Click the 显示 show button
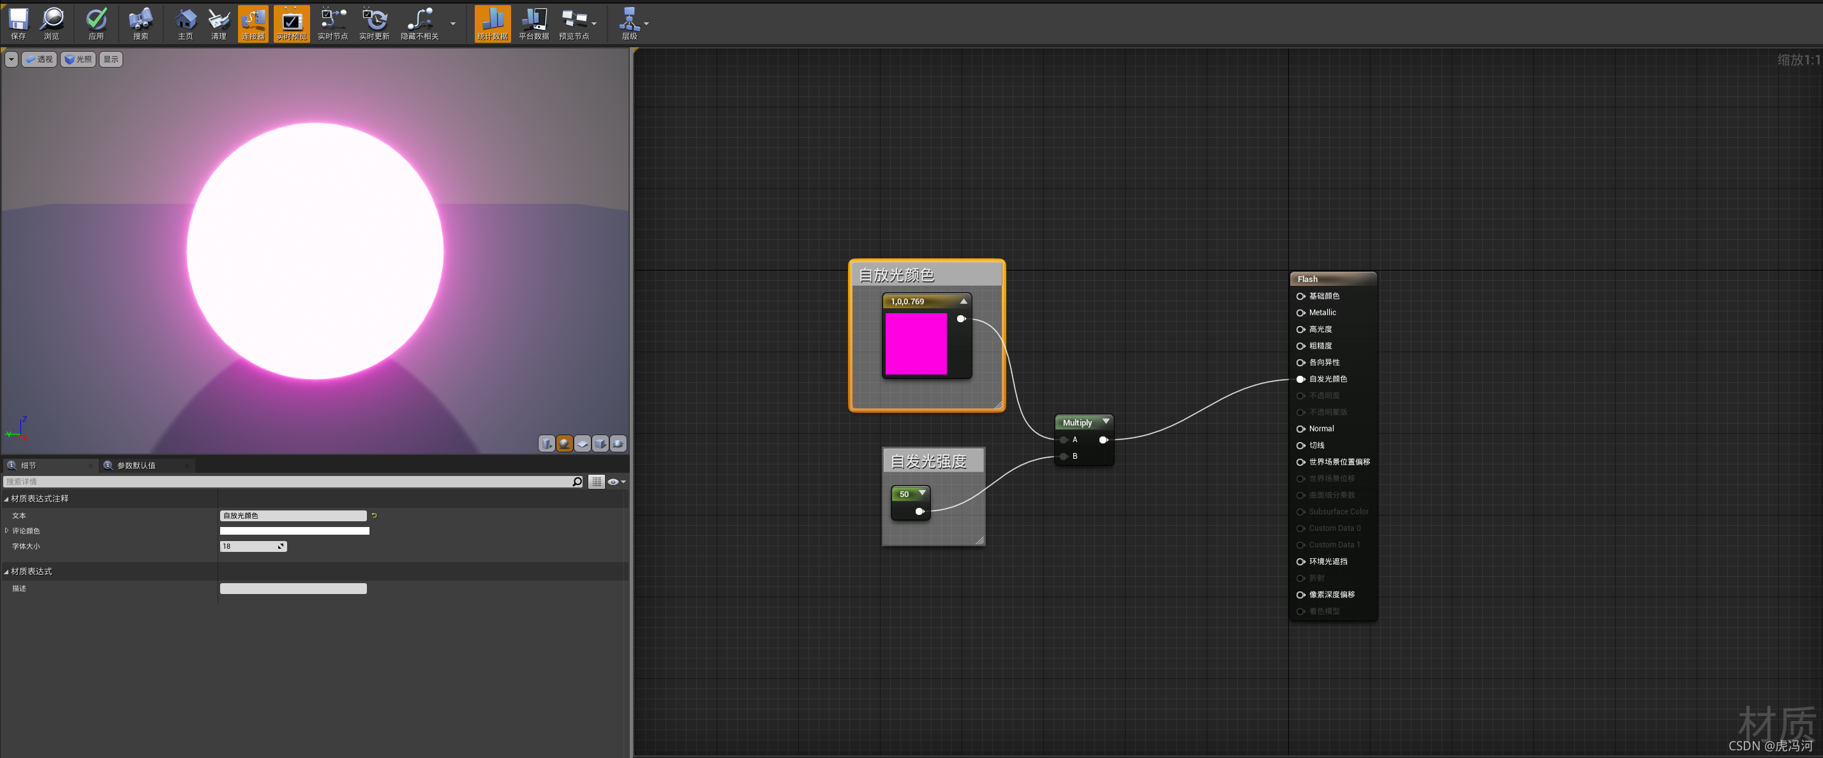 point(111,59)
